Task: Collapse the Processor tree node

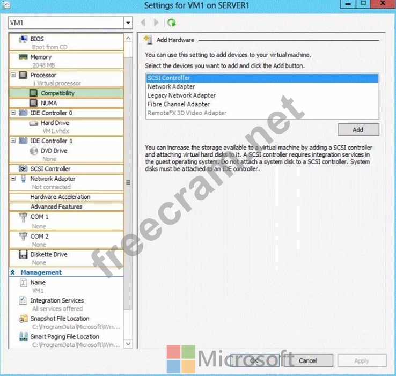Action: [13, 75]
